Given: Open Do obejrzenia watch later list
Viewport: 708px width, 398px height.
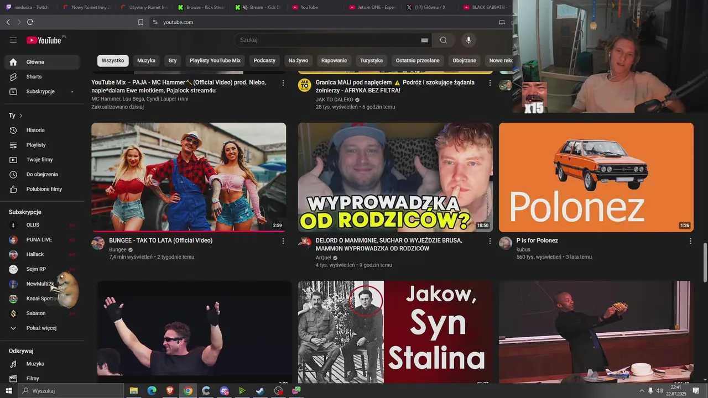Looking at the screenshot, I should pyautogui.click(x=42, y=175).
